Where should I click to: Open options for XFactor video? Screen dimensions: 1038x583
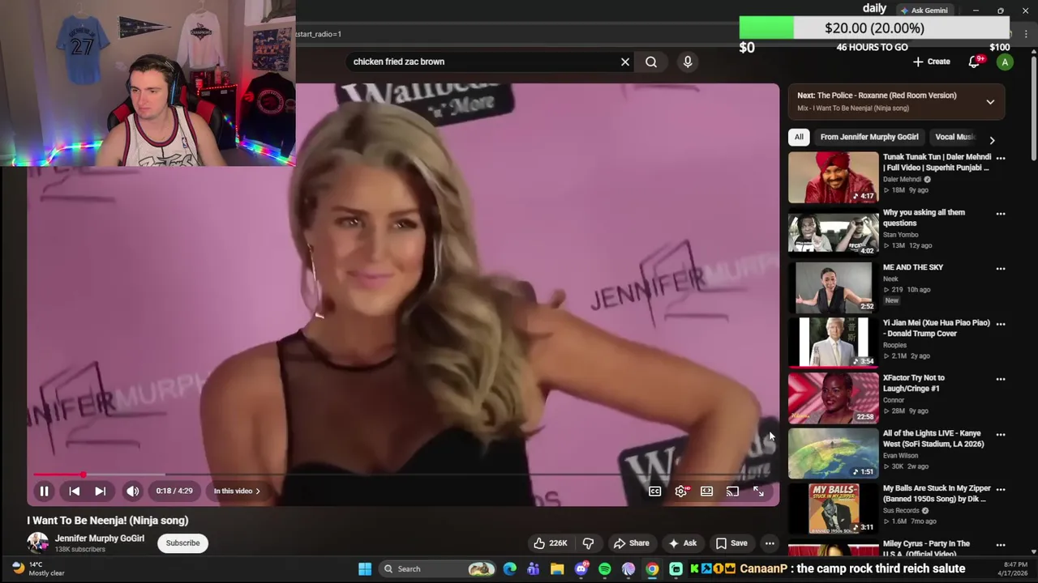(x=1001, y=379)
